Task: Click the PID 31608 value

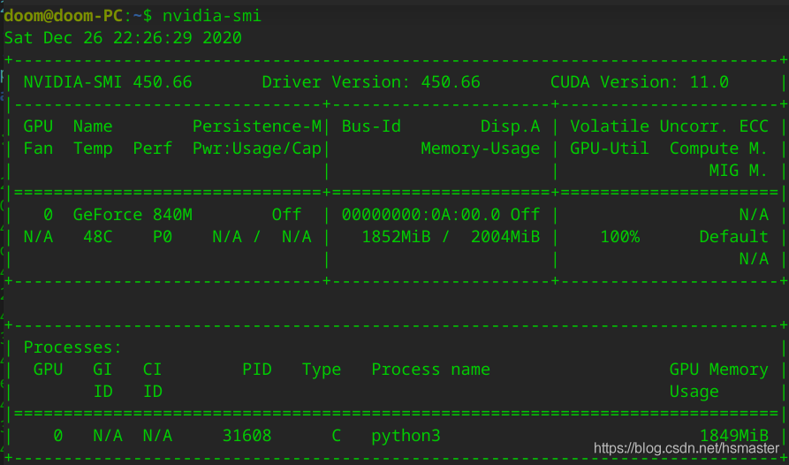Action: coord(247,436)
